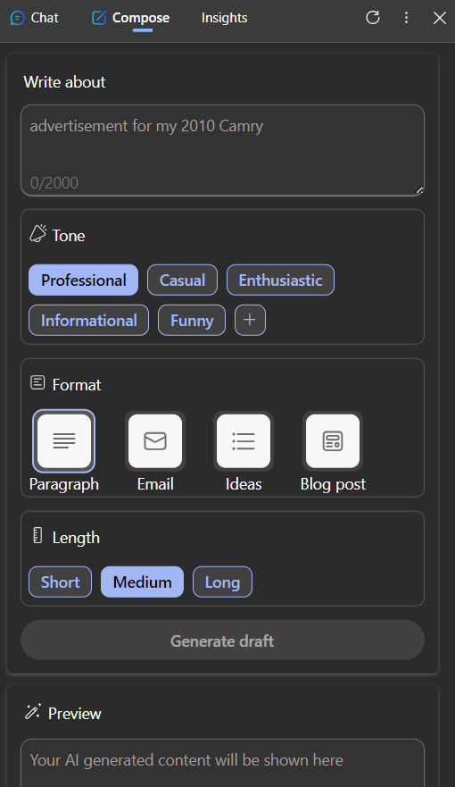Set tone to Casual
Viewport: 455px width, 787px height.
(182, 280)
